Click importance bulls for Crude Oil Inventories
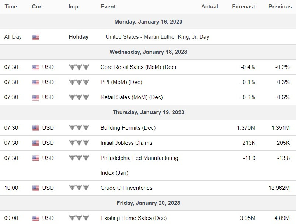 (x=79, y=188)
